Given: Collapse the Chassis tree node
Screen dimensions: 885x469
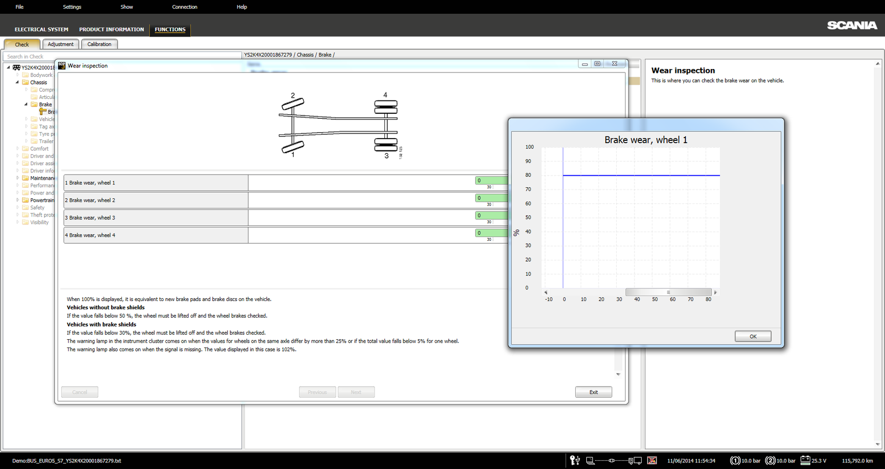Looking at the screenshot, I should click(17, 82).
